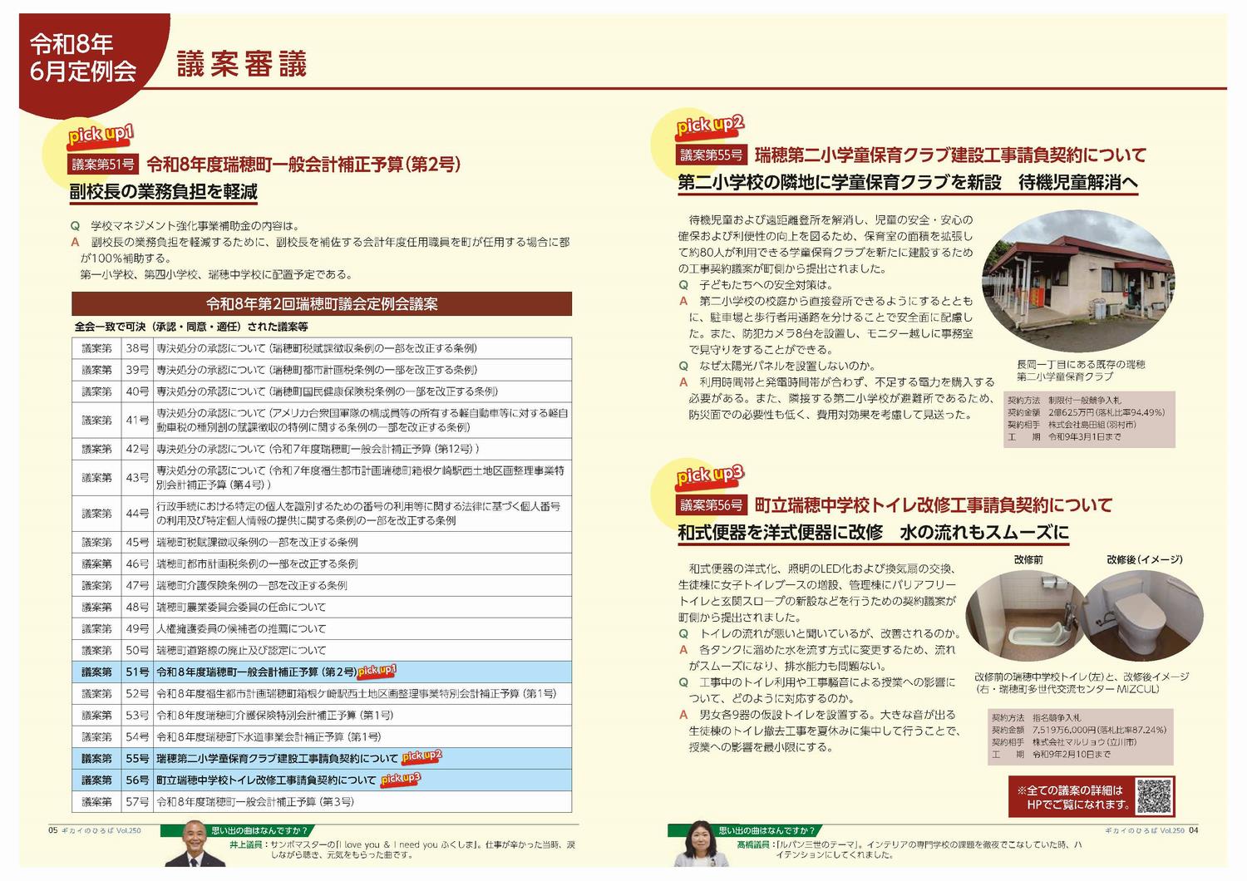Click subheading 第二小学校の隣地に学童保育クラブを新設
This screenshot has width=1247, height=881.
pos(840,183)
